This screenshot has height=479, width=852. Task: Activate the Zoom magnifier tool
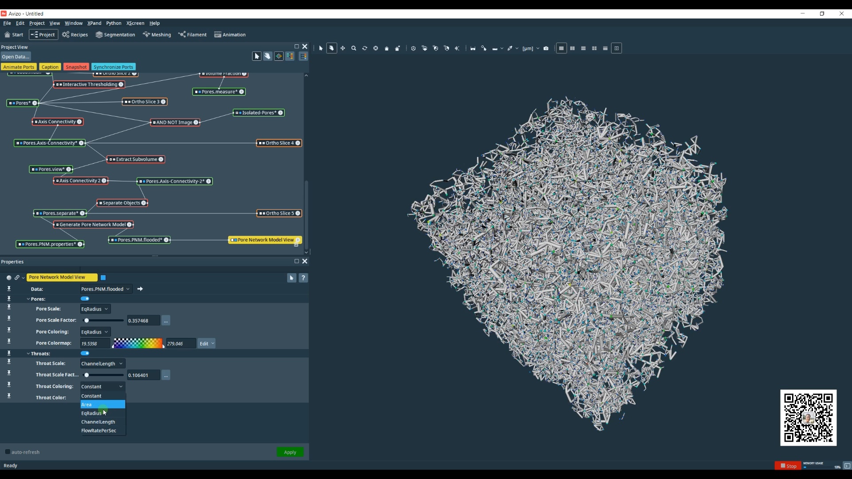tap(354, 48)
